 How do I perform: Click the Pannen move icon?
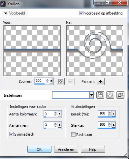tap(101, 81)
